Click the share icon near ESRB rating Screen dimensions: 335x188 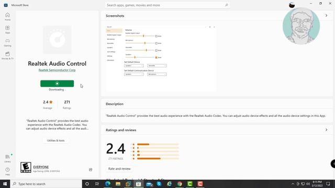pyautogui.click(x=91, y=170)
